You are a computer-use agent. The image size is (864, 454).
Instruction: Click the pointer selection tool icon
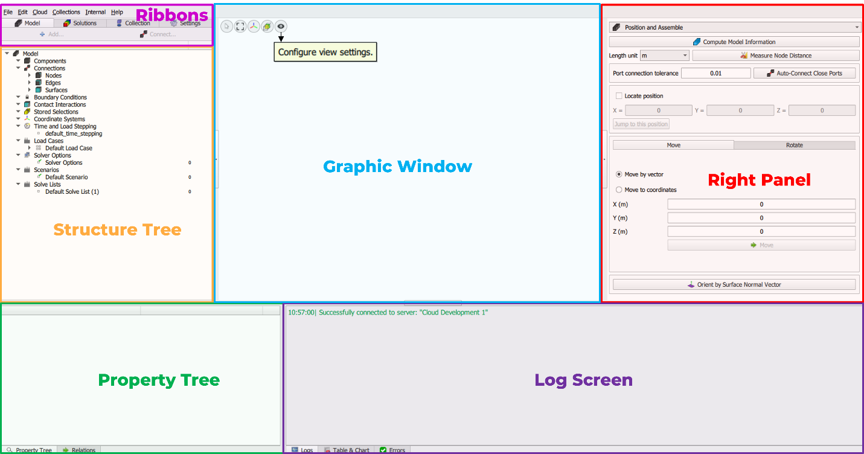tap(227, 26)
